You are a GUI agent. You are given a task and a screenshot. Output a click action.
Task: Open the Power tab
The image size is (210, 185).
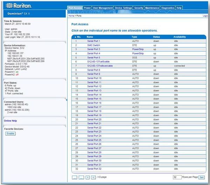coord(87,8)
